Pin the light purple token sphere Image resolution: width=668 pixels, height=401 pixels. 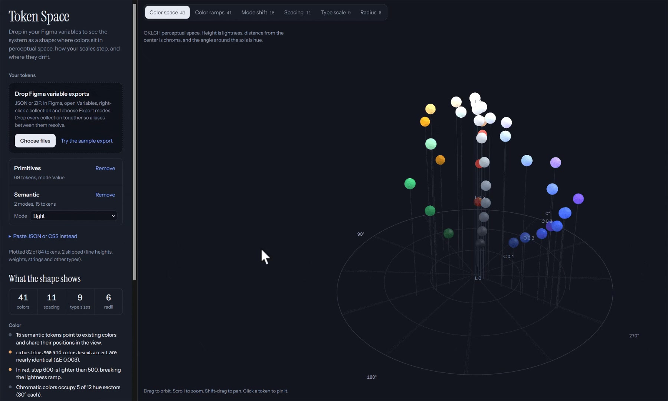pos(555,162)
